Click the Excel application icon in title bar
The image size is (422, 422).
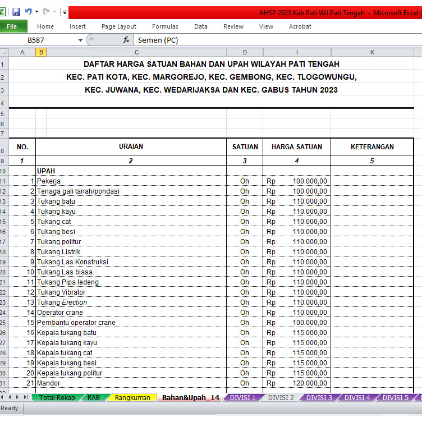pos(3,12)
